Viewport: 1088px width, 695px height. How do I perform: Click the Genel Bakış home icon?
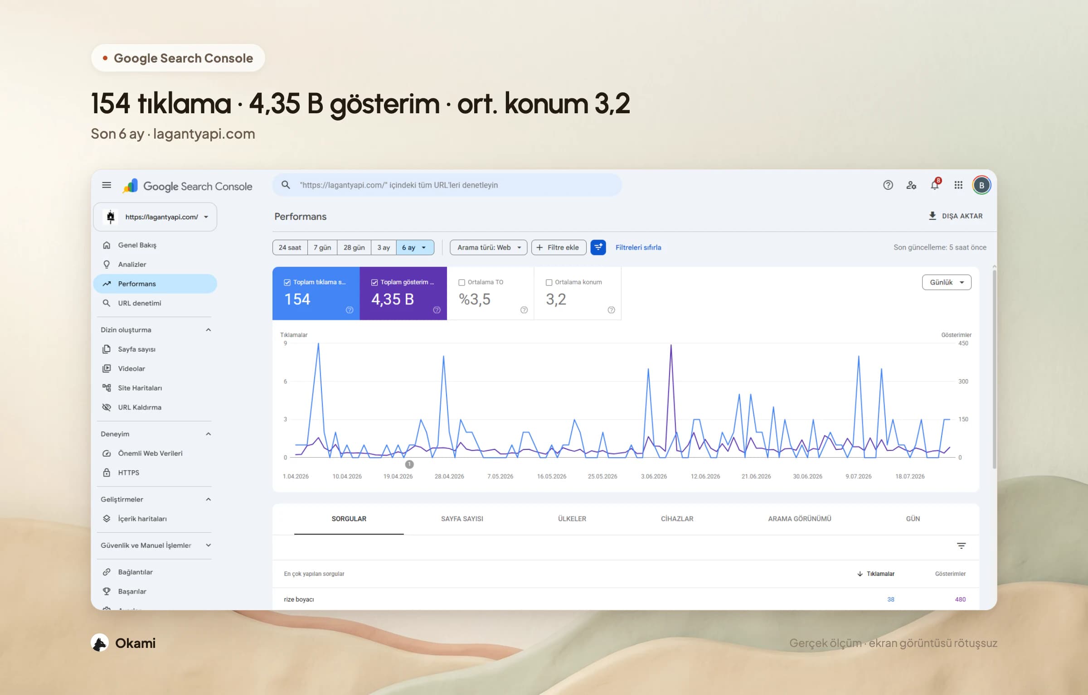pyautogui.click(x=107, y=245)
